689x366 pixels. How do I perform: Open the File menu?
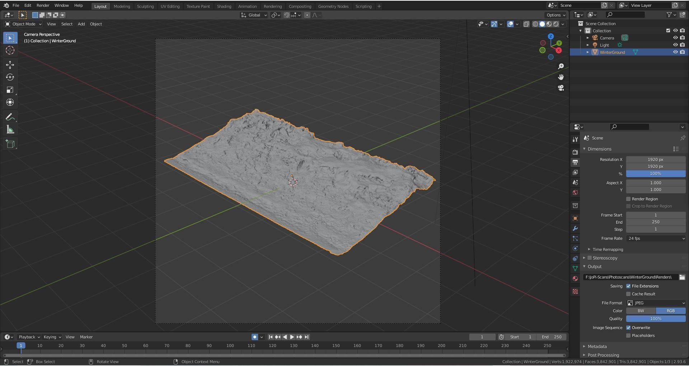[x=16, y=5]
